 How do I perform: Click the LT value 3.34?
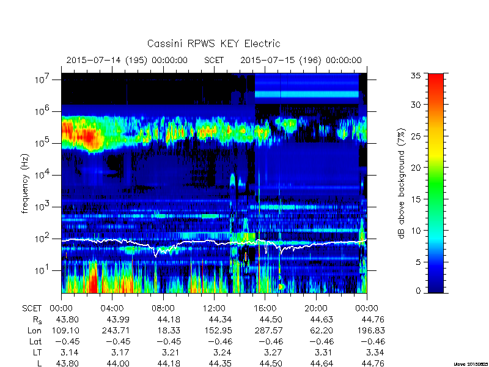click(375, 353)
